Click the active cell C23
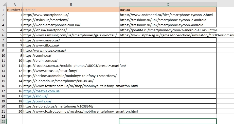The width and height of the screenshot is (234, 124). [x=168, y=121]
